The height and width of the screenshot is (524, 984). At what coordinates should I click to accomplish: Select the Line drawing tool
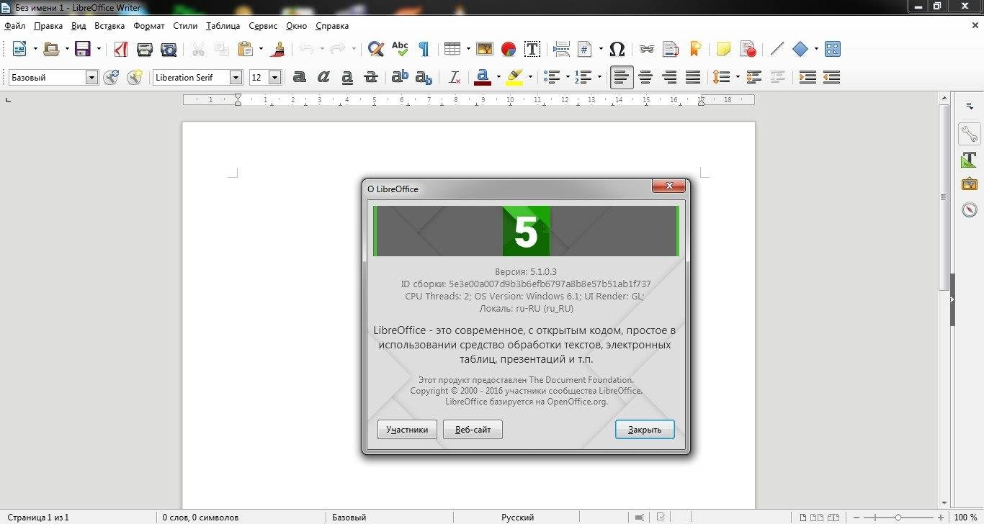777,49
